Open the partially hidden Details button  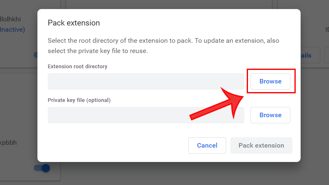tap(306, 55)
